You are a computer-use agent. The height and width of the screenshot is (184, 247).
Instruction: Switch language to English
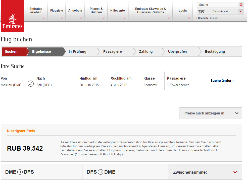point(214,18)
